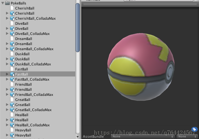Expand the DiveBall model arrow
The image size is (199, 139).
[x=7, y=28]
